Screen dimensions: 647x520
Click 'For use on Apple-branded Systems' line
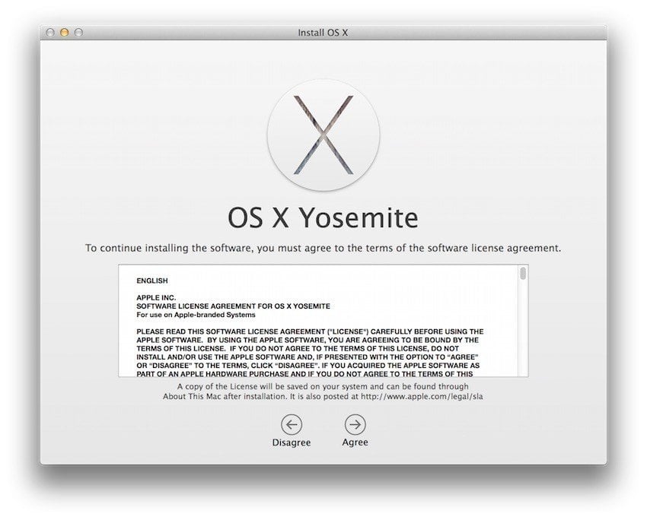pyautogui.click(x=196, y=315)
